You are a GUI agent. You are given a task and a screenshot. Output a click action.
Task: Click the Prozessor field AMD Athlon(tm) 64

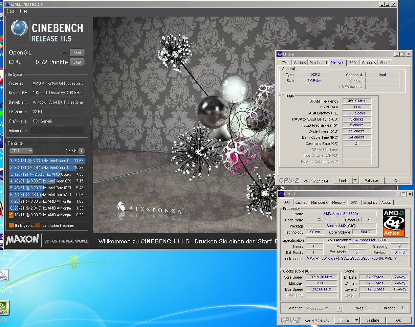[x=58, y=83]
